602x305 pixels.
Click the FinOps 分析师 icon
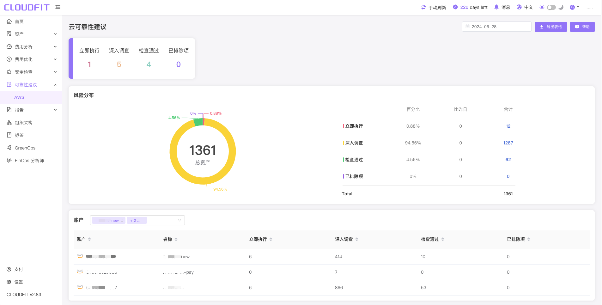[9, 160]
